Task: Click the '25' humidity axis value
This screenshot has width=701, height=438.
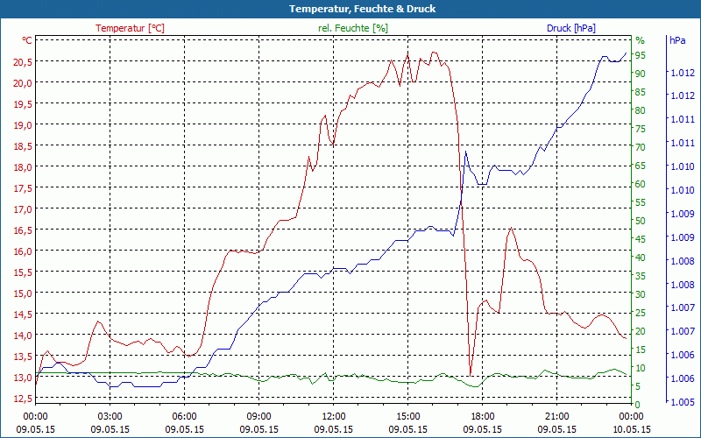Action: pyautogui.click(x=641, y=313)
